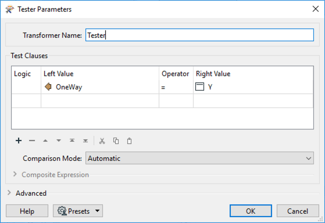Viewport: 325px width, 223px height.
Task: Click the Operator column header
Action: tap(176, 74)
